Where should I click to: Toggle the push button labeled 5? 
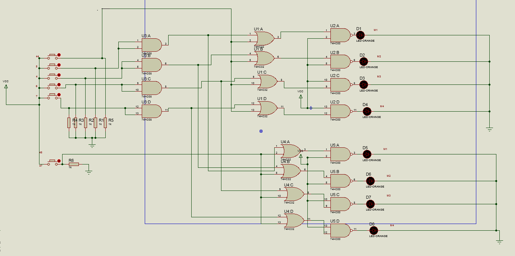coord(53,66)
